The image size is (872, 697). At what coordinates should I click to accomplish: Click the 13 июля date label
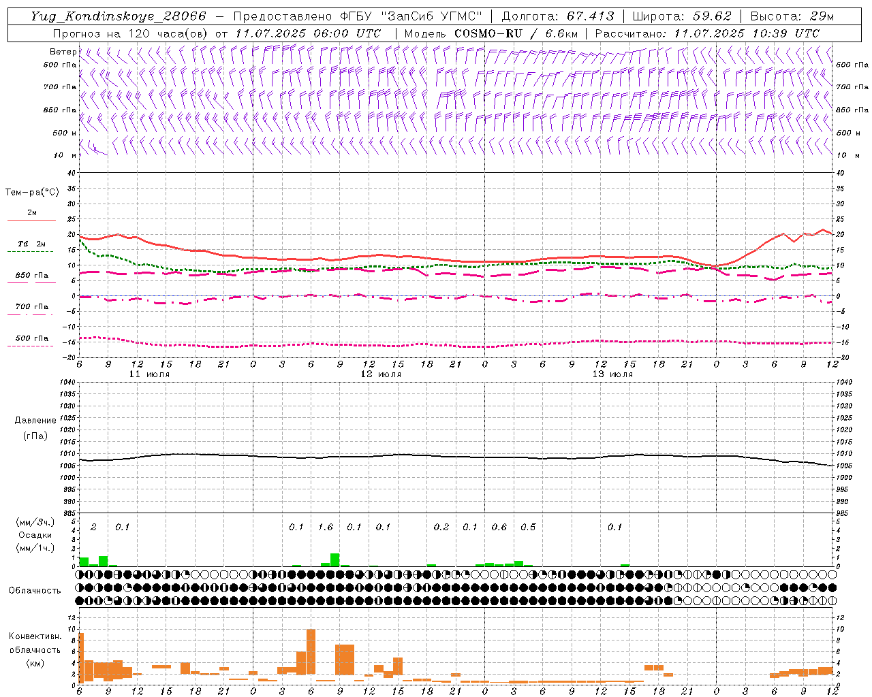[x=612, y=374]
